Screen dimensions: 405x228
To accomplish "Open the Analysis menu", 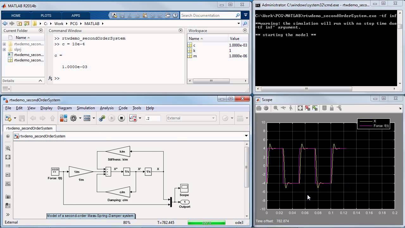I will click(x=107, y=108).
